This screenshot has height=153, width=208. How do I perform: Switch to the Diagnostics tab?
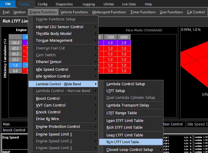(x=64, y=4)
